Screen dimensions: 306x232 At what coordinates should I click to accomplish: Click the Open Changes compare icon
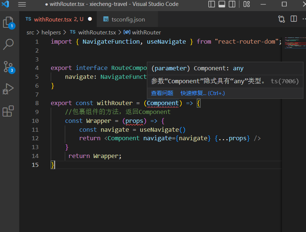click(x=282, y=19)
